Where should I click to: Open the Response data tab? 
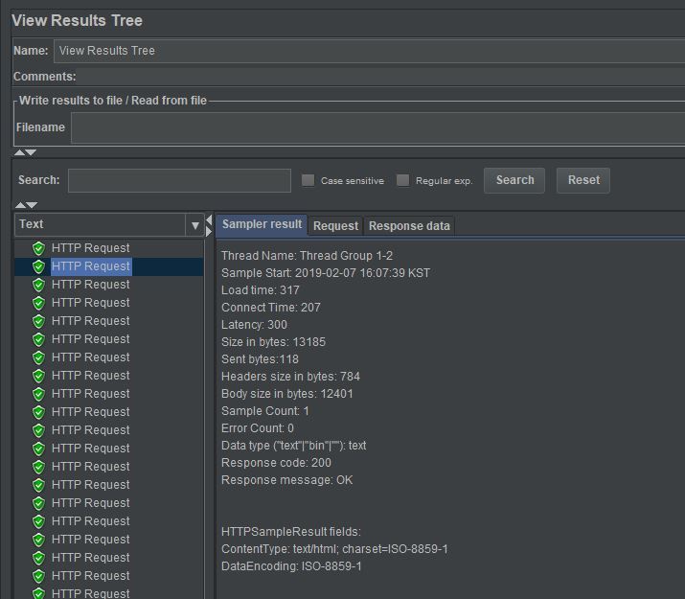(409, 226)
